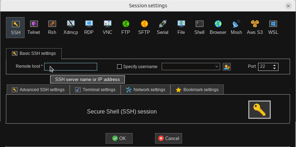Decrease the Port number with down arrow
The image size is (296, 147).
point(275,68)
